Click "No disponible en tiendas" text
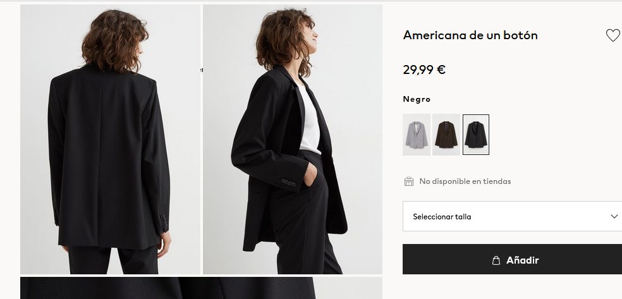The height and width of the screenshot is (299, 622). tap(465, 181)
